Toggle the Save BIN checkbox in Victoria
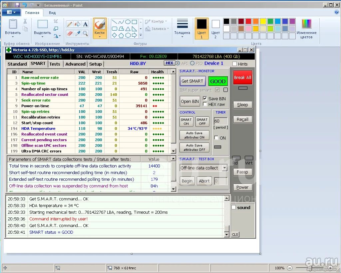341x273 pixels. point(205,99)
